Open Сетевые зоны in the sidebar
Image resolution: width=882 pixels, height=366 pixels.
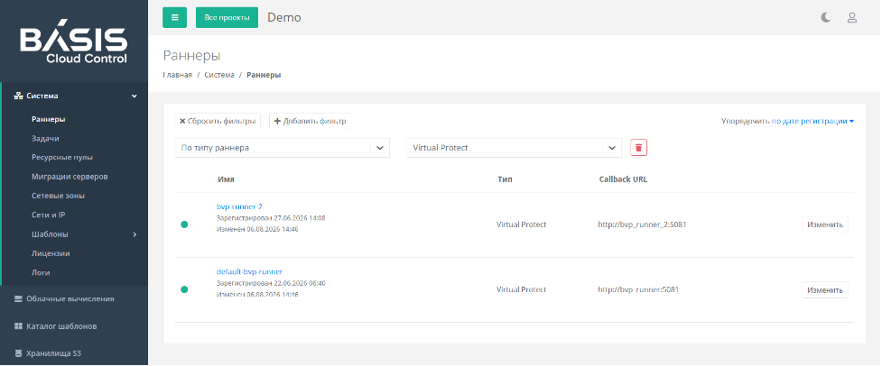pos(59,196)
